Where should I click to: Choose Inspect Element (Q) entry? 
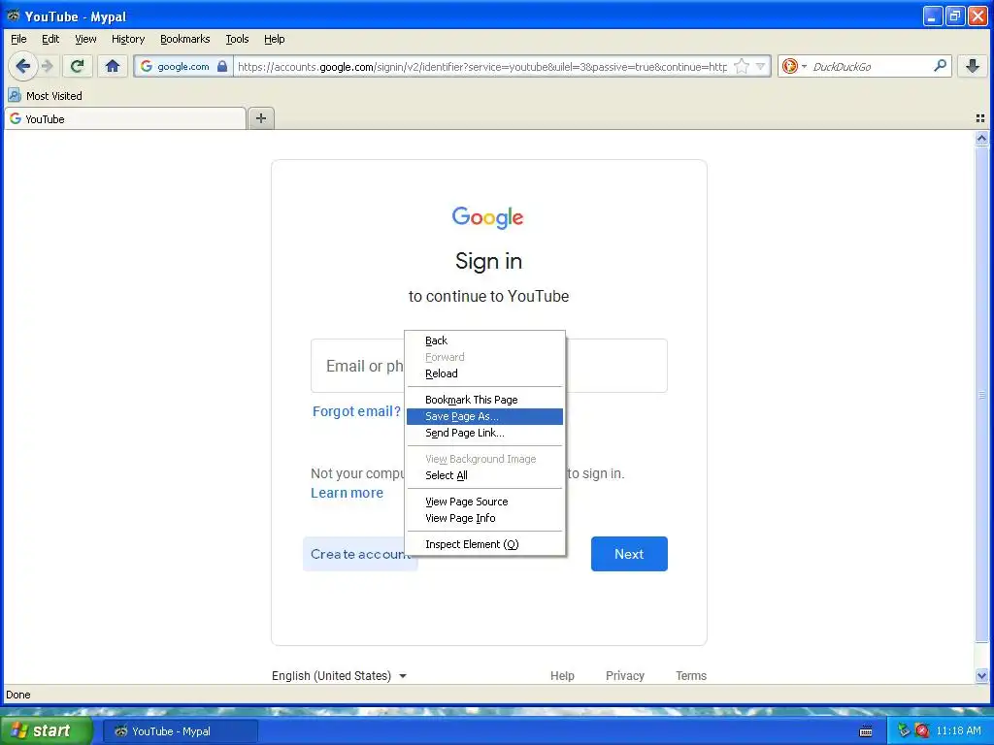(485, 544)
